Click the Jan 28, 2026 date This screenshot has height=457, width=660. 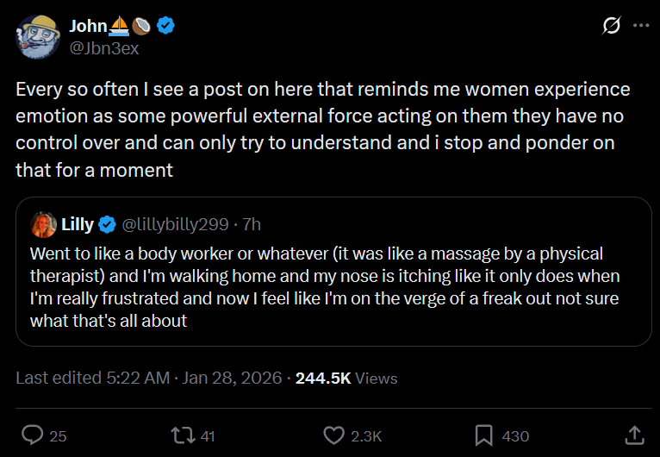click(x=232, y=378)
